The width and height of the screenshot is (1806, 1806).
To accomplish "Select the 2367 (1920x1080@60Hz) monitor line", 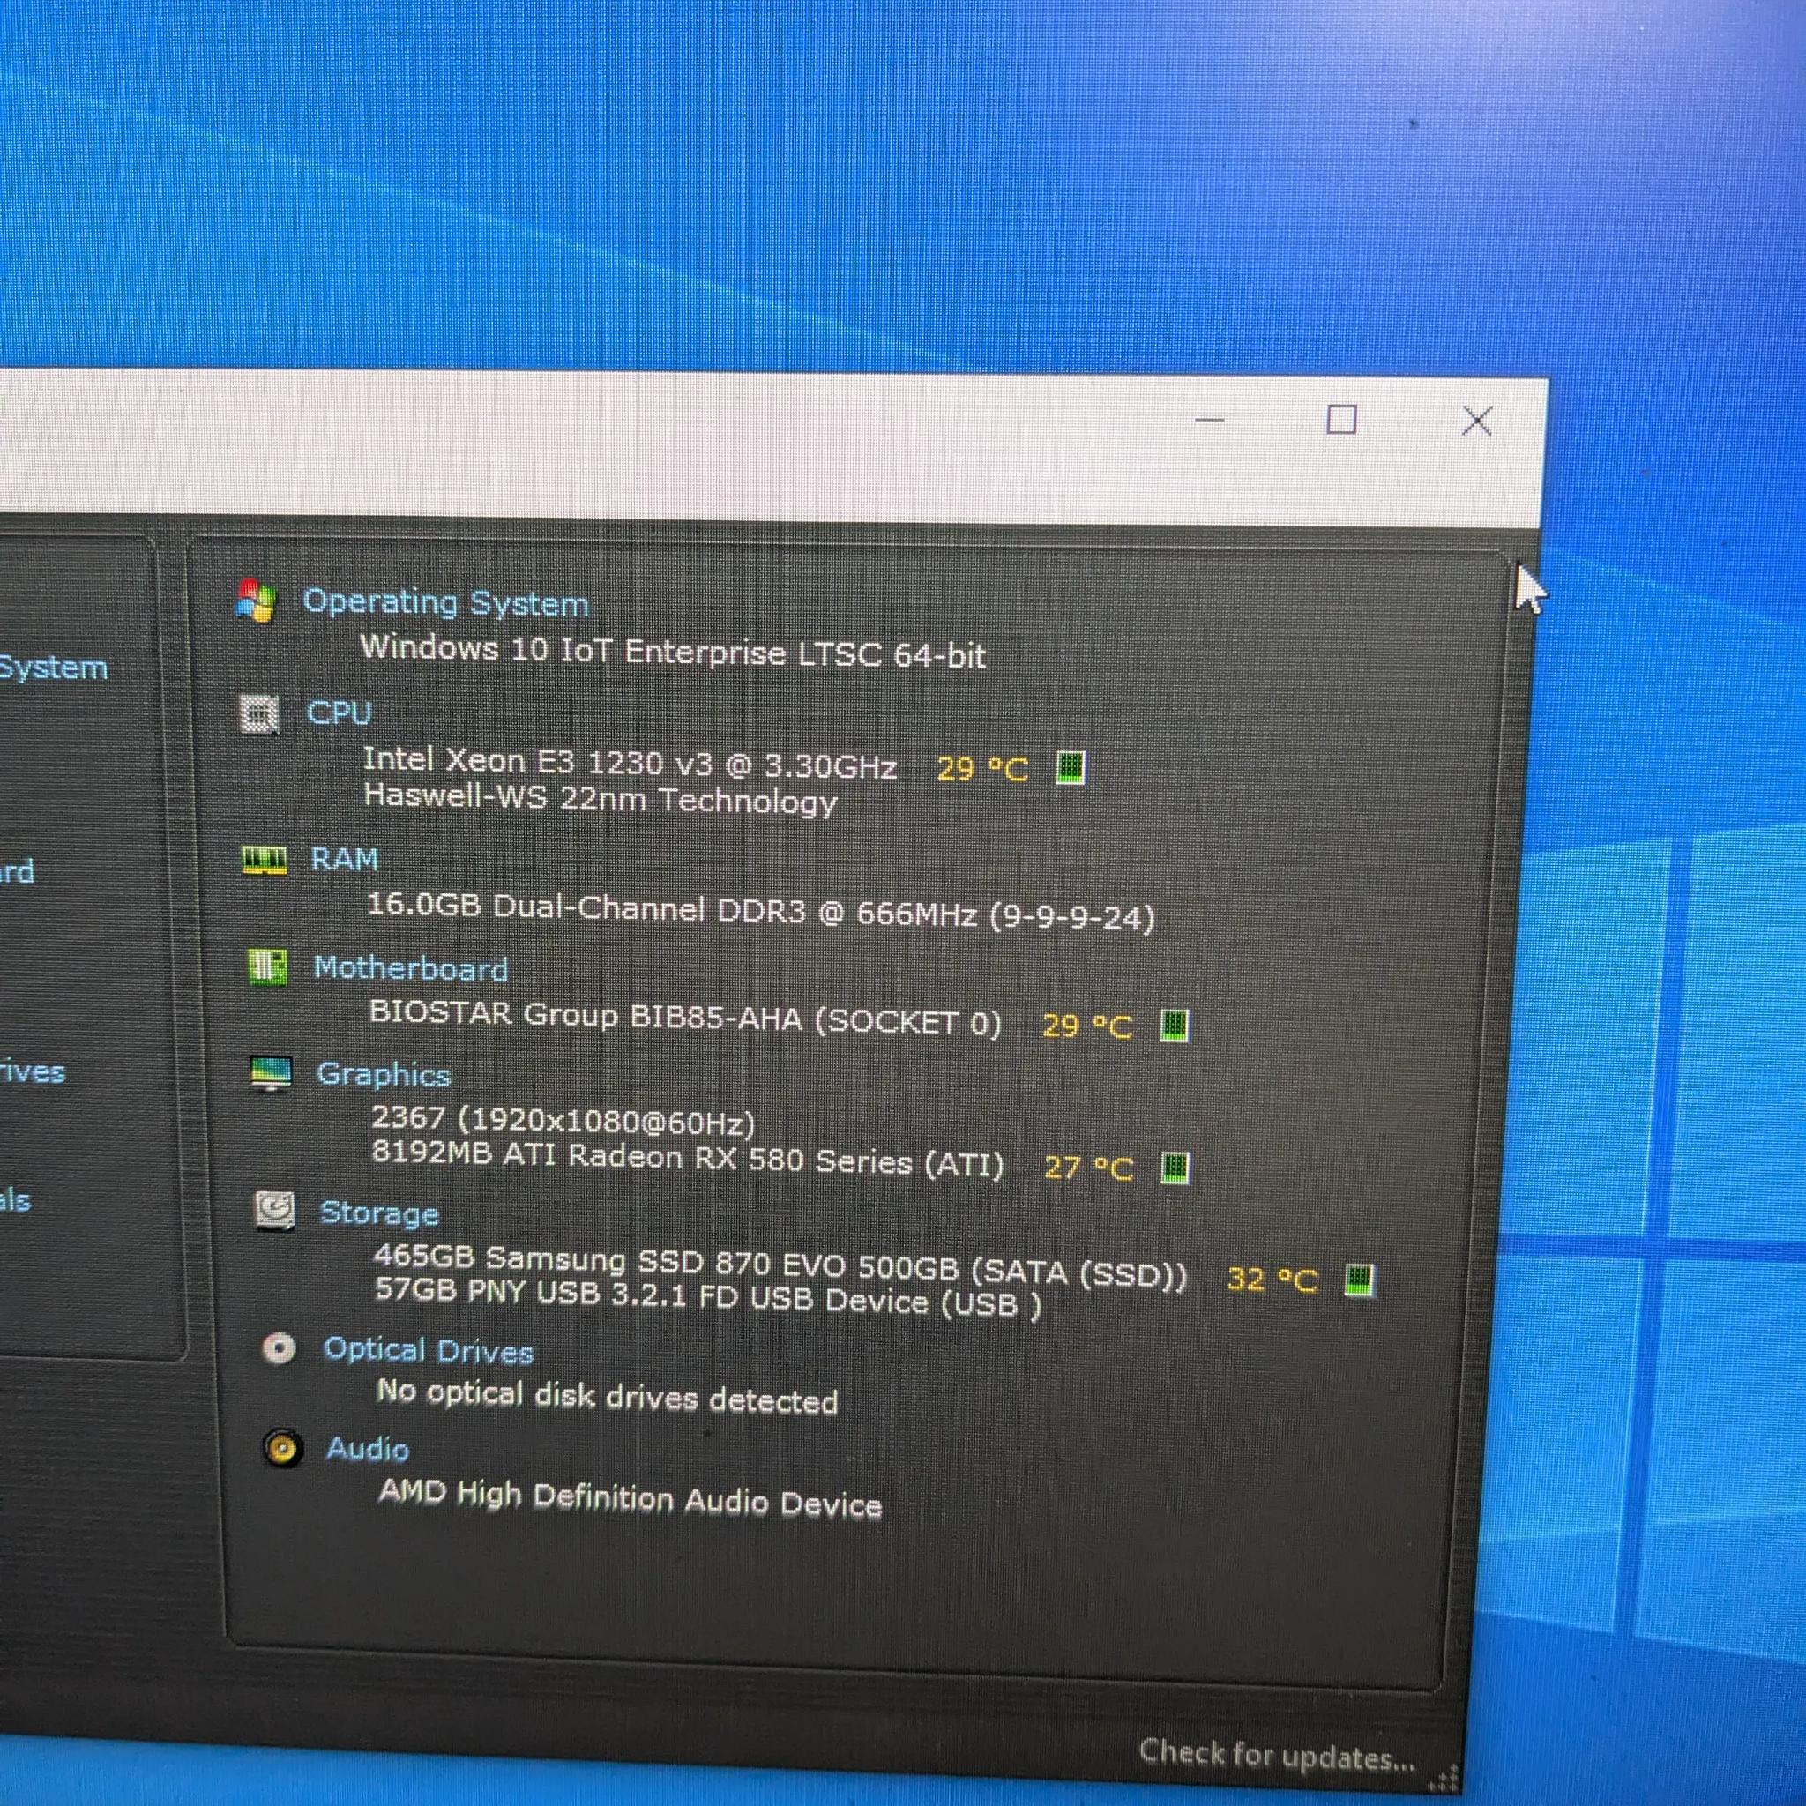I will (x=563, y=1120).
